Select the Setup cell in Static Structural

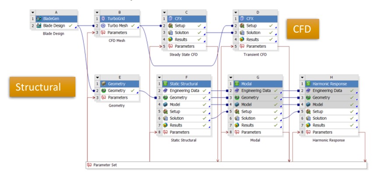pos(186,111)
